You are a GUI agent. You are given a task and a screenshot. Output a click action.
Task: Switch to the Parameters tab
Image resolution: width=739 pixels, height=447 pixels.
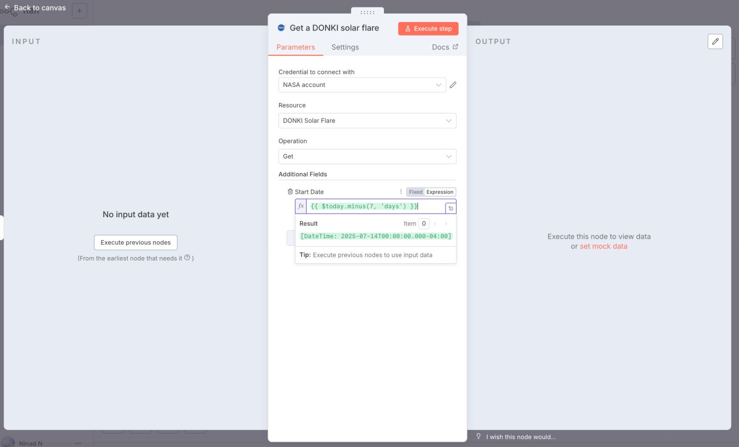point(295,47)
